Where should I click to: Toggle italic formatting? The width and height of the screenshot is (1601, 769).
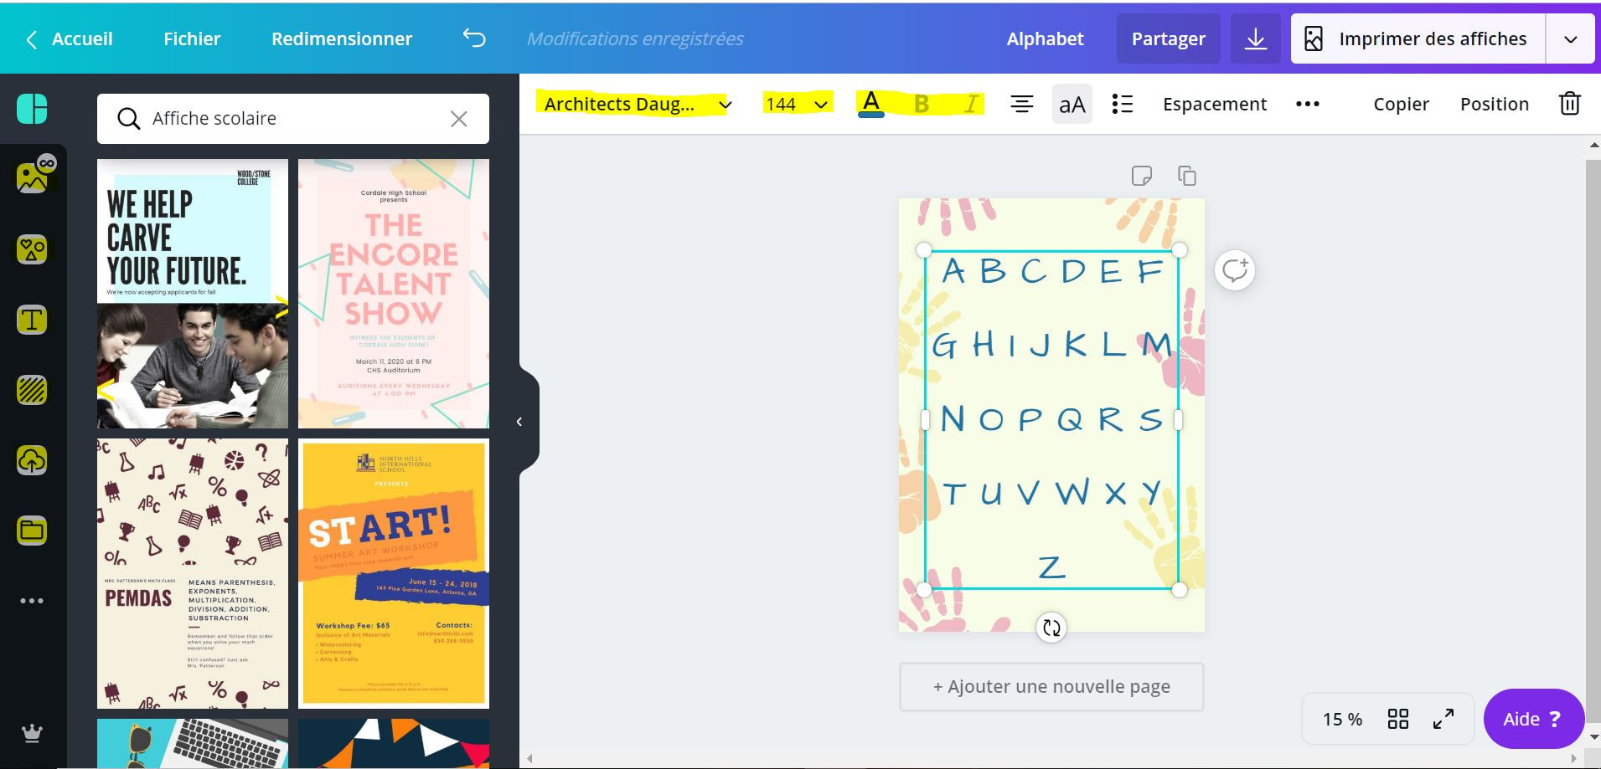point(971,104)
